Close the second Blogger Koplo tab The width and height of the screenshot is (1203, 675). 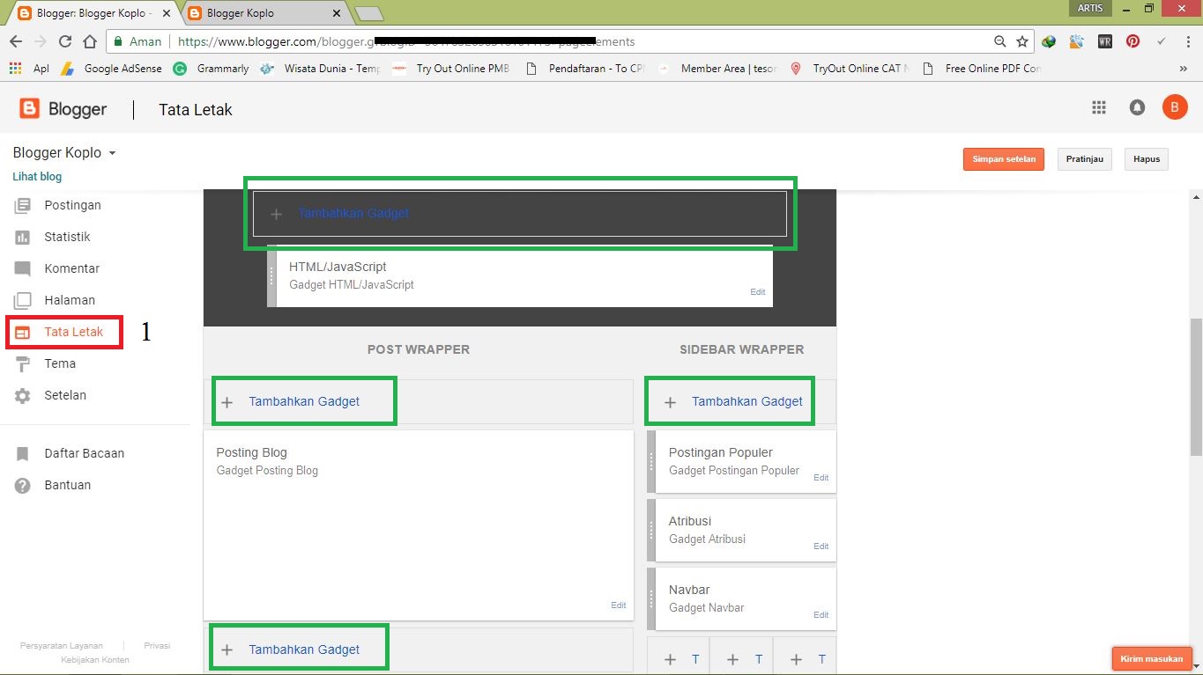click(336, 13)
